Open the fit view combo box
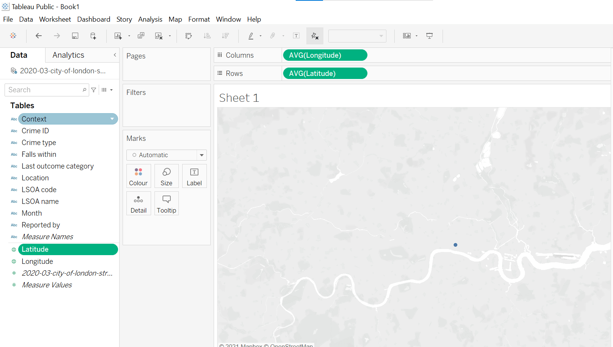This screenshot has width=613, height=347. coord(357,36)
